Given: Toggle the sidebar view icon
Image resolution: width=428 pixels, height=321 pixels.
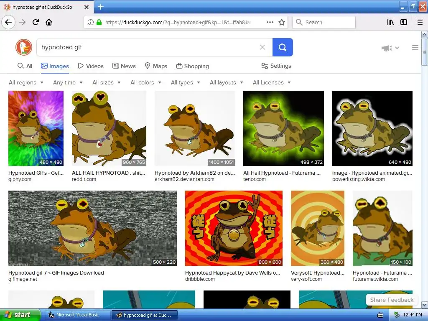Looking at the screenshot, I should 404,22.
